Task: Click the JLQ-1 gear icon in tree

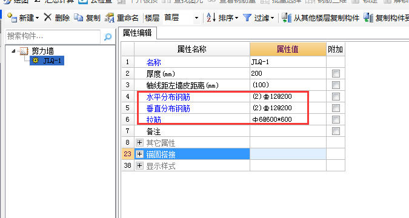Action: click(x=36, y=61)
